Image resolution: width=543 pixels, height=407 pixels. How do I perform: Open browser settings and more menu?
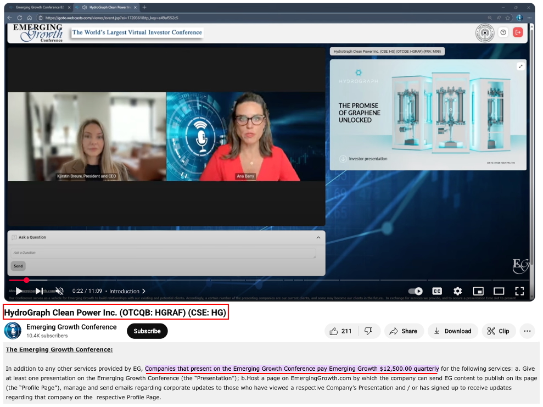click(x=529, y=18)
